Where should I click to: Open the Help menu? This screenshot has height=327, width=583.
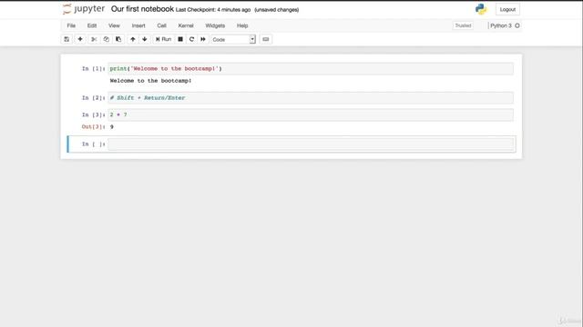pos(242,25)
